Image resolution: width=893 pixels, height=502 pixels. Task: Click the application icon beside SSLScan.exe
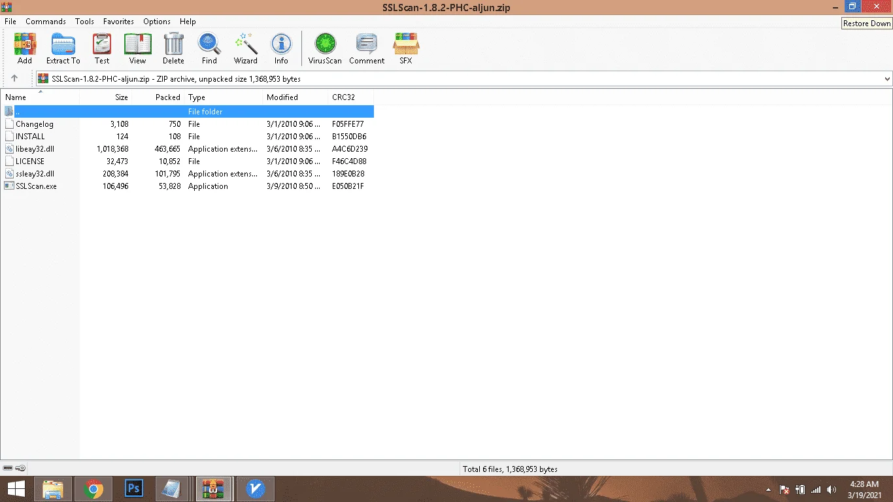(x=9, y=186)
